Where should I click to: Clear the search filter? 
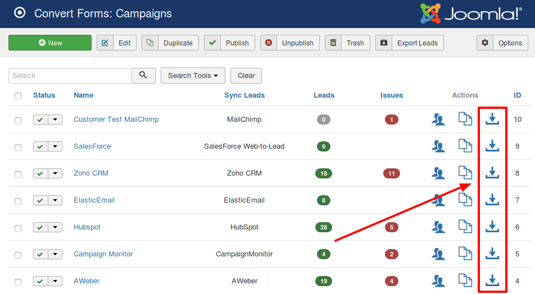click(x=246, y=75)
